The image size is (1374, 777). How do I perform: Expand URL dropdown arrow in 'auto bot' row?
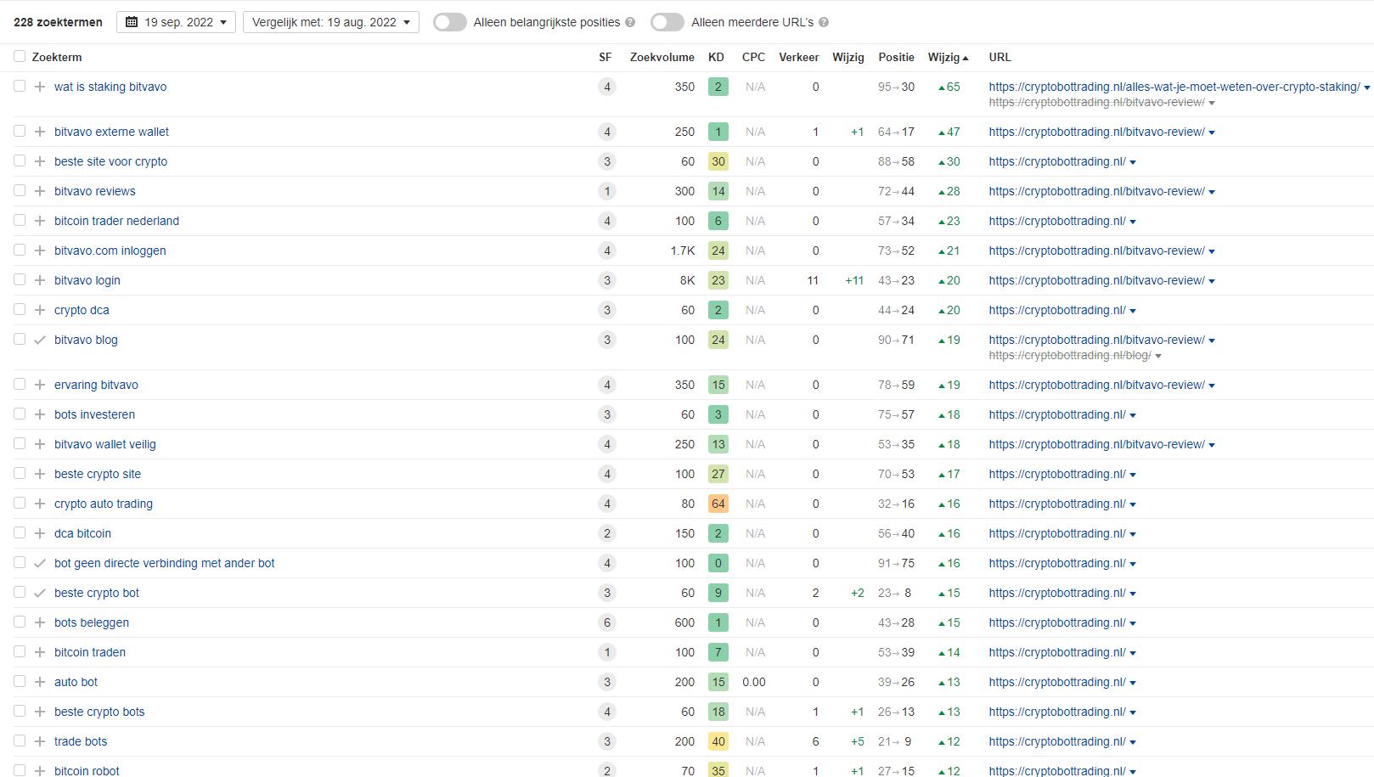click(x=1133, y=683)
